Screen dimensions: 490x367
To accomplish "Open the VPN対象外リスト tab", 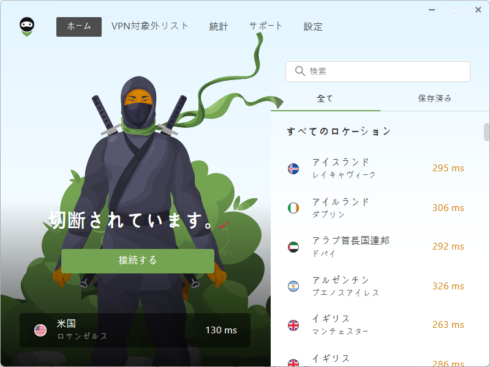I will (x=150, y=26).
